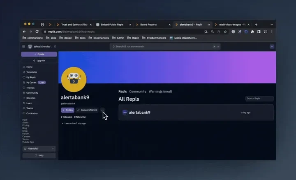Open the profile's three-dot more options
Screen dimensions: 296x180
coord(102,110)
